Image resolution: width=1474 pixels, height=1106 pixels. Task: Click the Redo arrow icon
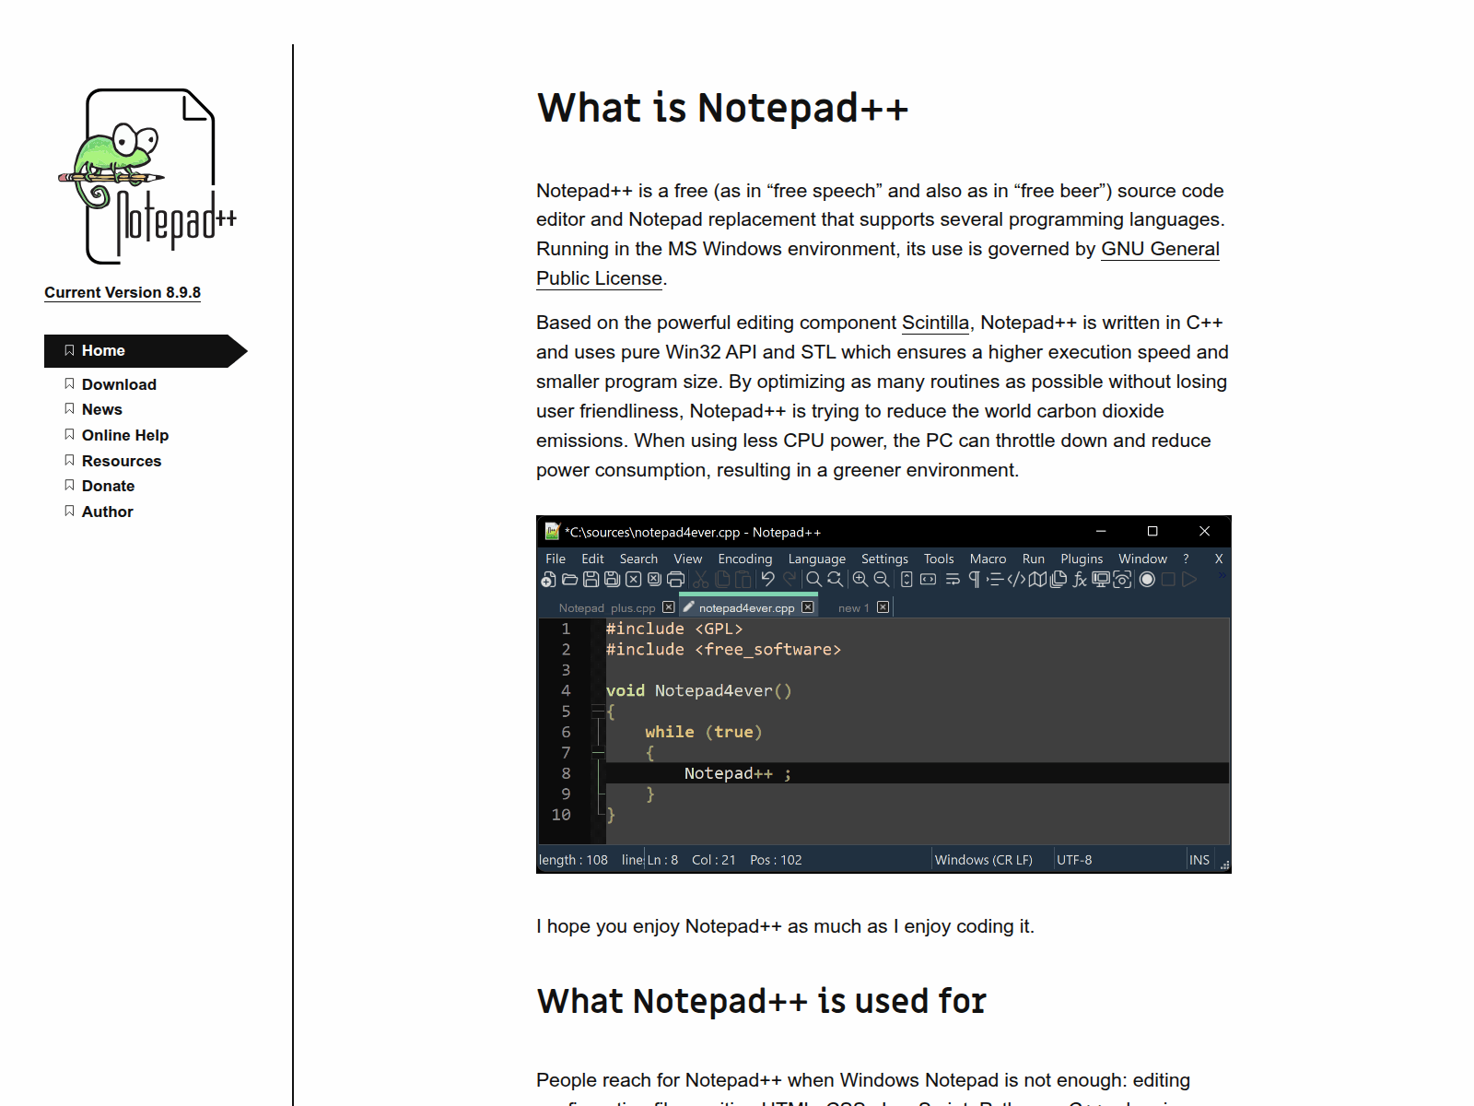coord(789,579)
